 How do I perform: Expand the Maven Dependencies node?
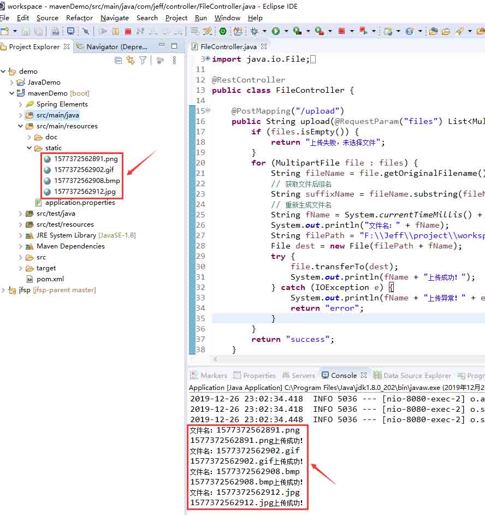point(21,246)
